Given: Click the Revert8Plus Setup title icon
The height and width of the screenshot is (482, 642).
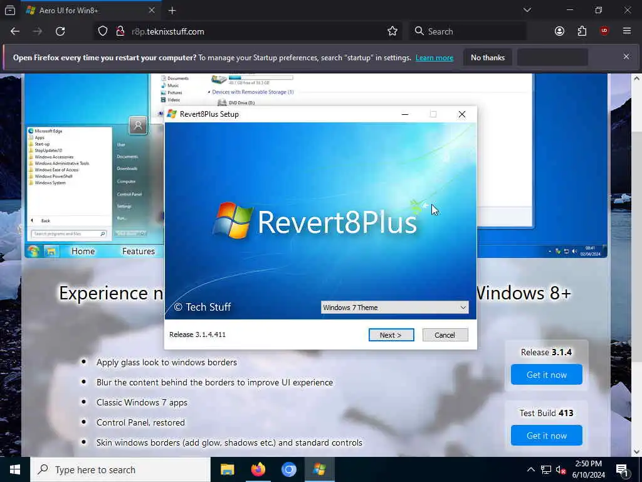Looking at the screenshot, I should [172, 114].
